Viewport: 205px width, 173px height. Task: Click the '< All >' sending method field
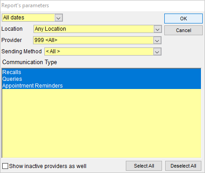pos(99,51)
